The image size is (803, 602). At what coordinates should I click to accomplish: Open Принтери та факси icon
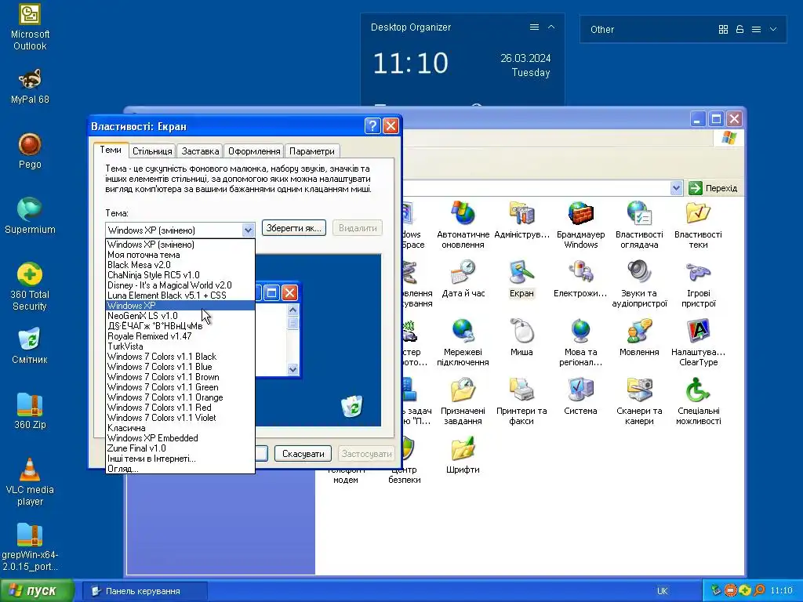click(x=521, y=402)
